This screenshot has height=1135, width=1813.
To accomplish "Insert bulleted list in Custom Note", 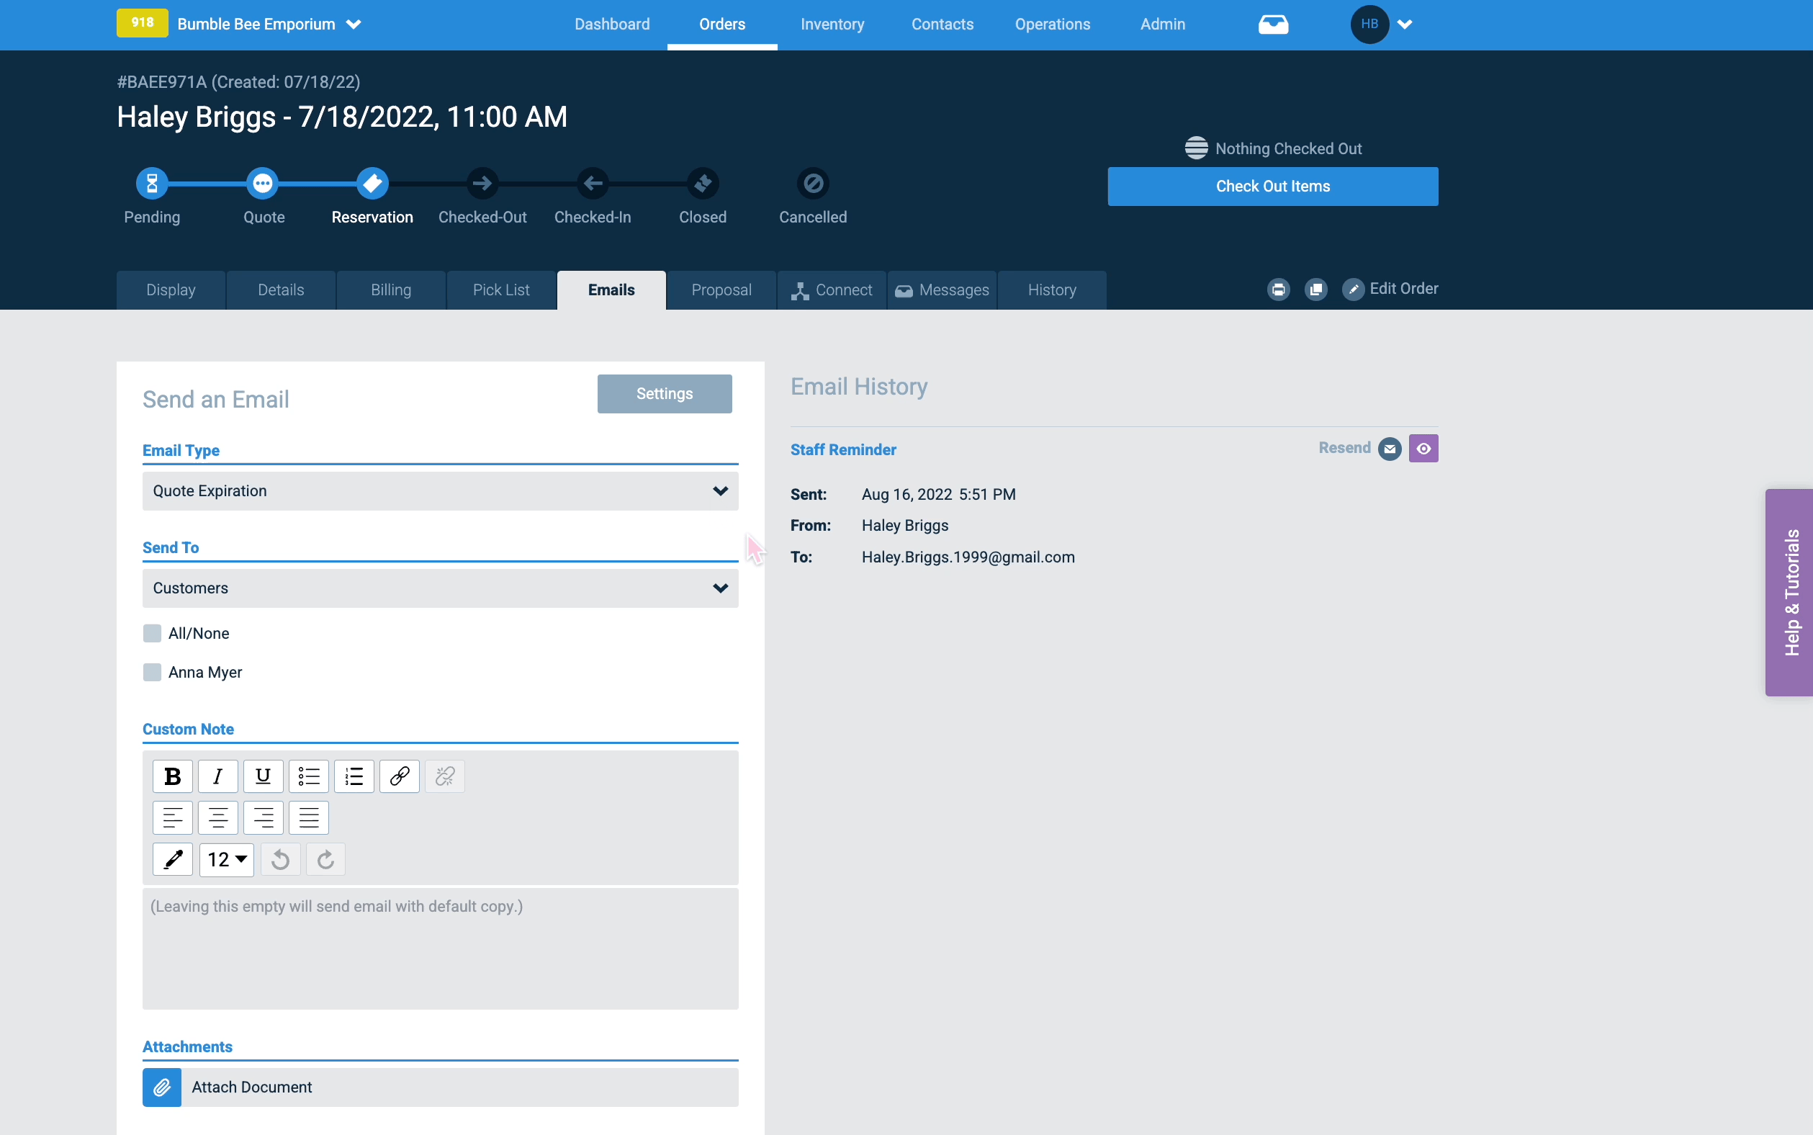I will [x=308, y=776].
